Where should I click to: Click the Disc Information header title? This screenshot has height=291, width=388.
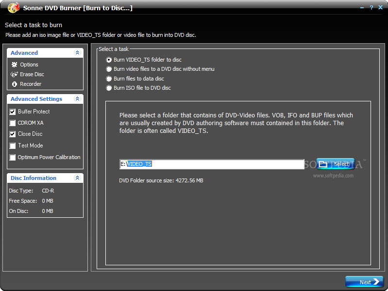(x=34, y=178)
